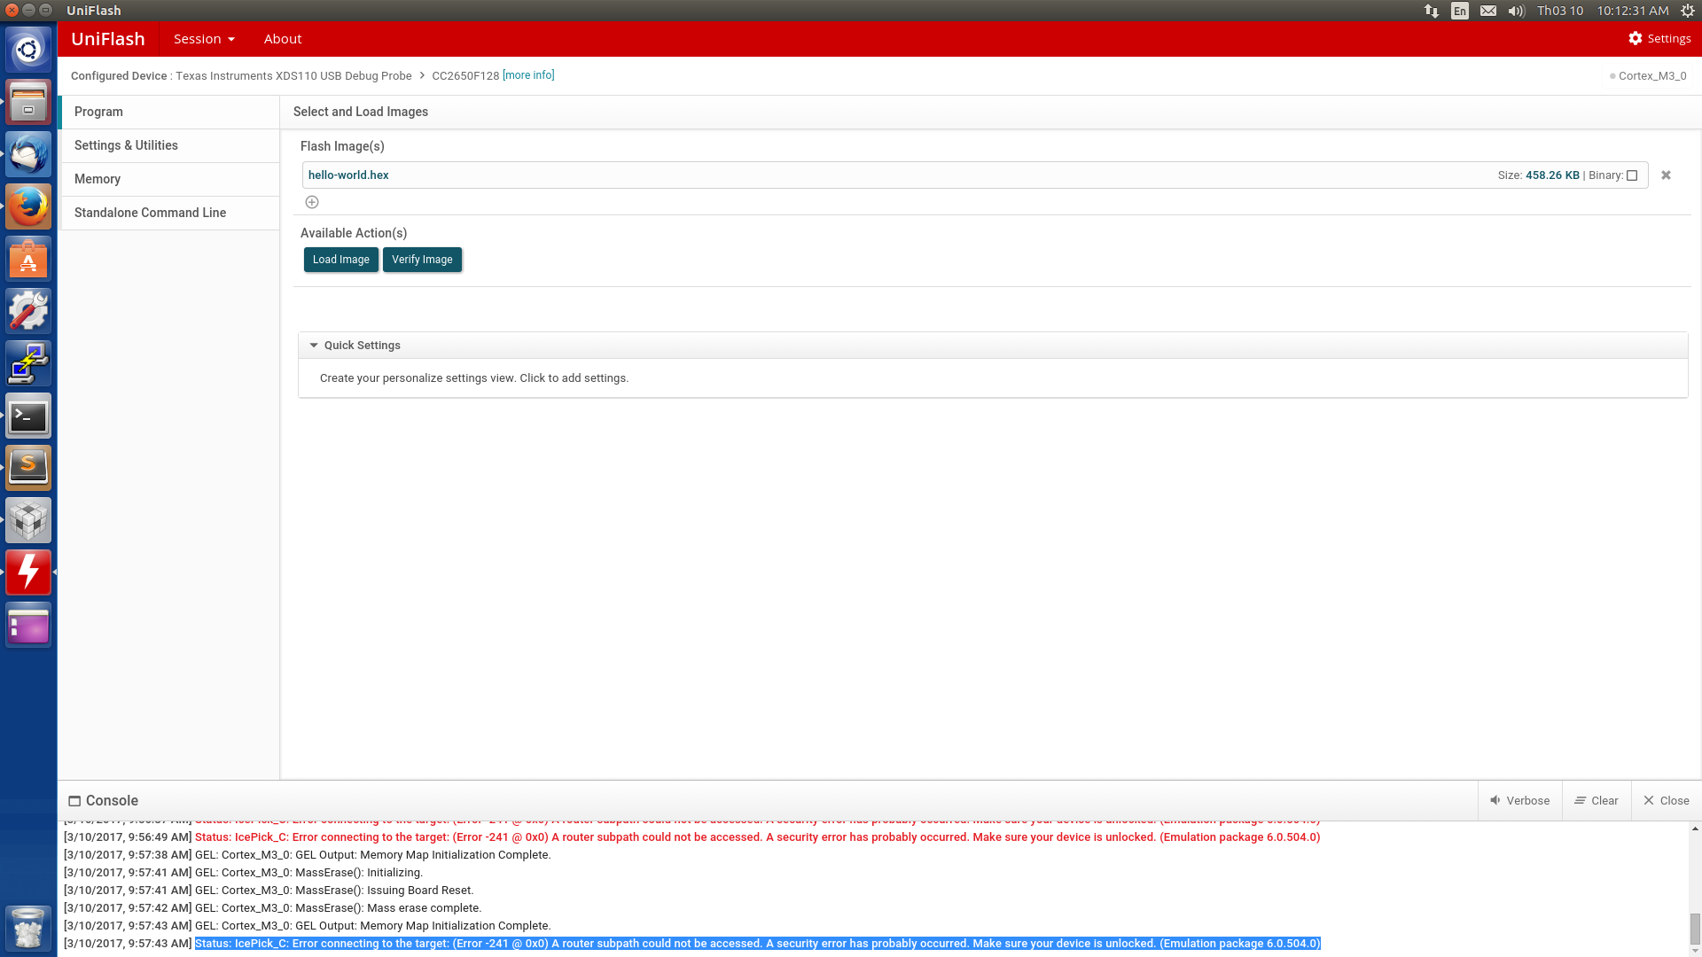Close the Console panel
The height and width of the screenshot is (957, 1702).
tap(1666, 800)
